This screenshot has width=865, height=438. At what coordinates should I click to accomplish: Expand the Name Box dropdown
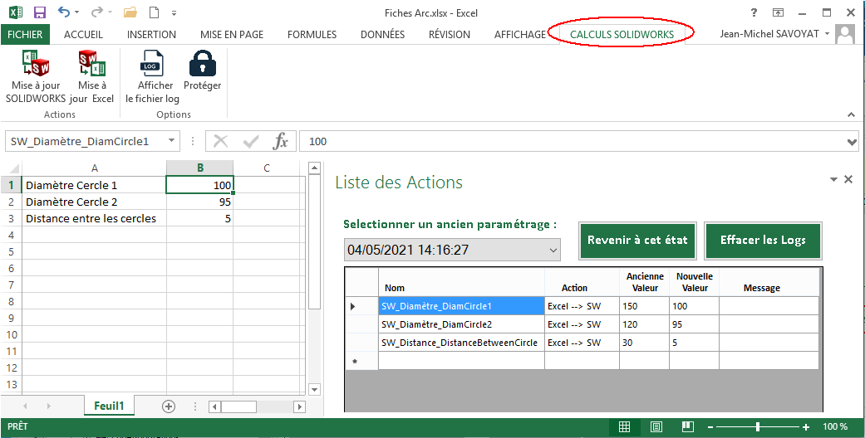[x=172, y=141]
